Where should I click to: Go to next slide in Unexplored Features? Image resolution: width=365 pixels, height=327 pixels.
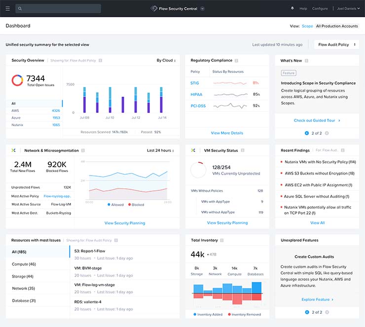coord(327,312)
